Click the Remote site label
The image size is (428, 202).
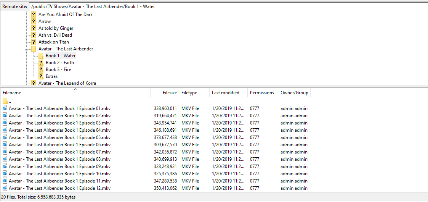click(14, 6)
